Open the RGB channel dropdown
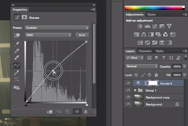Image resolution: width=188 pixels, height=126 pixels. 48,35
